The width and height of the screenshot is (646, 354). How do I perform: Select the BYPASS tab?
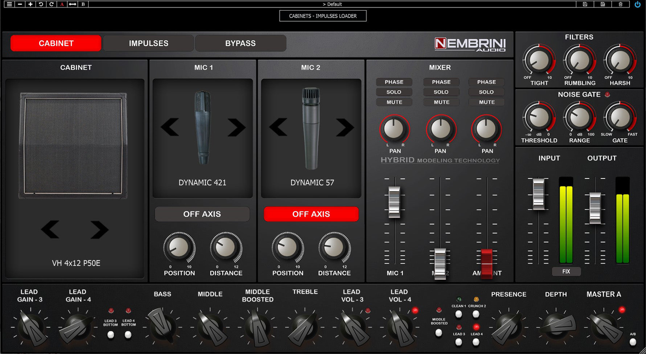(240, 43)
